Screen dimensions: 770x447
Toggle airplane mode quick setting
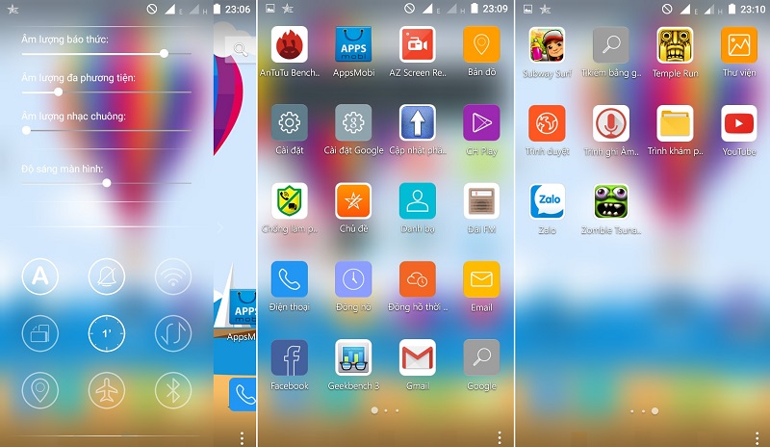click(107, 390)
